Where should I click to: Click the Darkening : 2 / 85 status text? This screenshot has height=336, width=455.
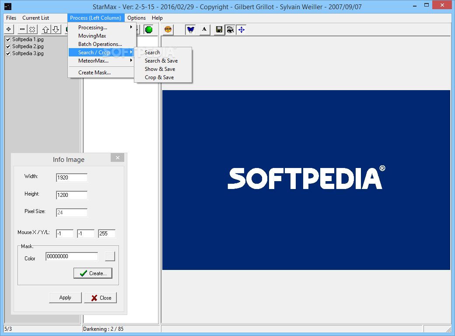[x=103, y=329]
